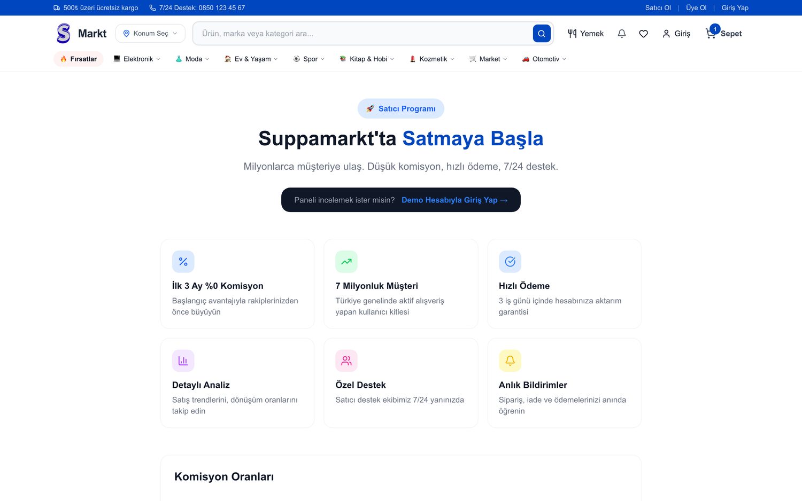Expand the Spor category menu
802x501 pixels.
tap(309, 59)
